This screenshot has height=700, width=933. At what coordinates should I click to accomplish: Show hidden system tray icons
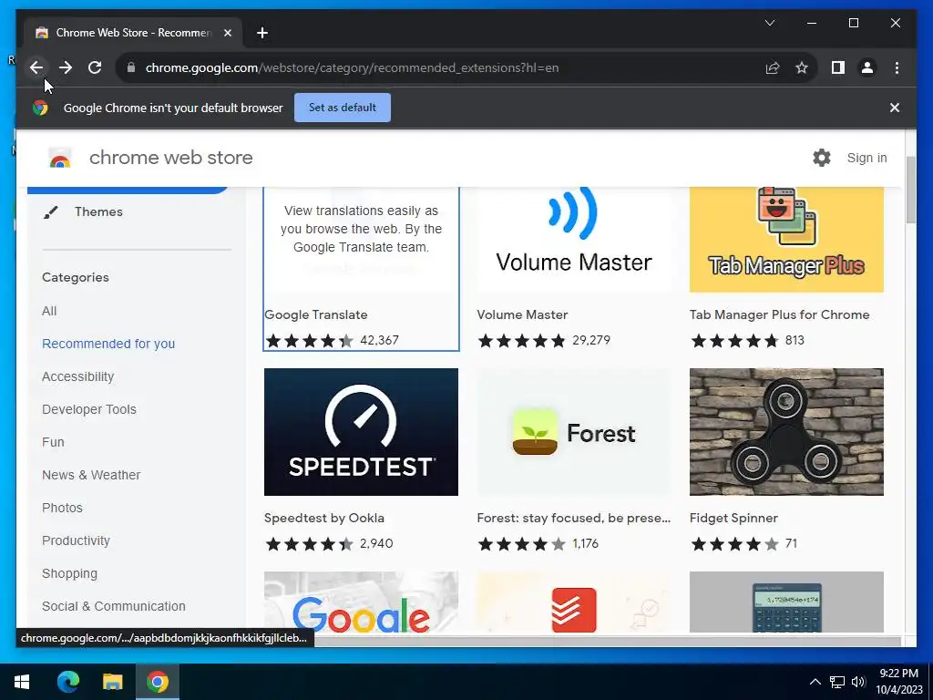815,682
